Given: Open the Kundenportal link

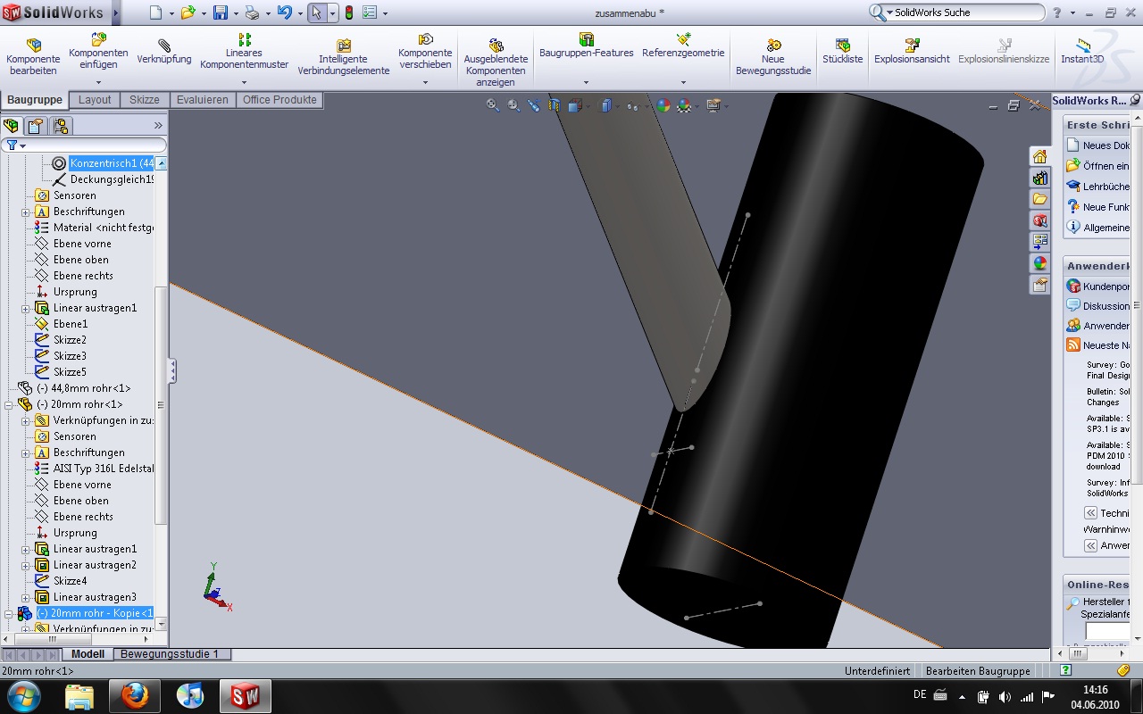Looking at the screenshot, I should [1097, 286].
